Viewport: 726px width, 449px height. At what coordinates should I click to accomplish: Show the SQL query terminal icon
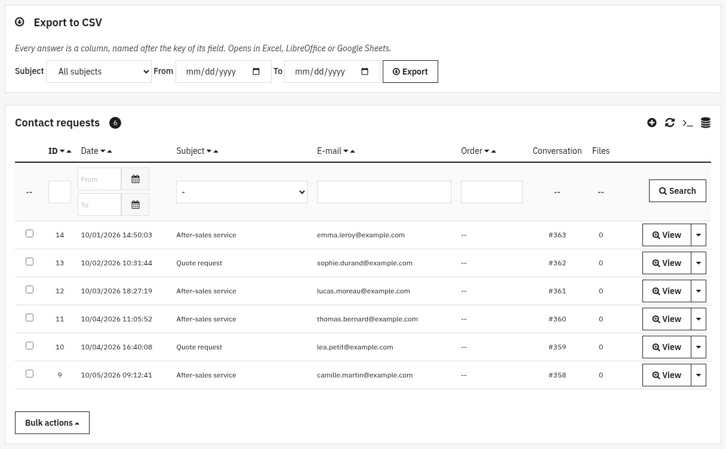pyautogui.click(x=688, y=123)
